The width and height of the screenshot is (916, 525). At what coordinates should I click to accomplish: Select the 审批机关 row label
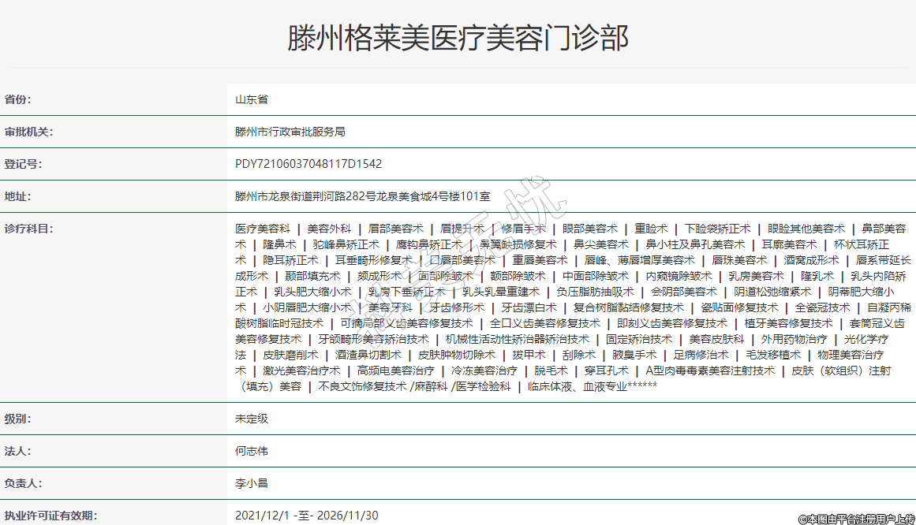pyautogui.click(x=29, y=132)
